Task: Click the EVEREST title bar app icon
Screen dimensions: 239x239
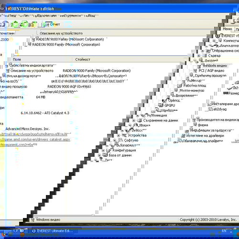Action: 2,9
